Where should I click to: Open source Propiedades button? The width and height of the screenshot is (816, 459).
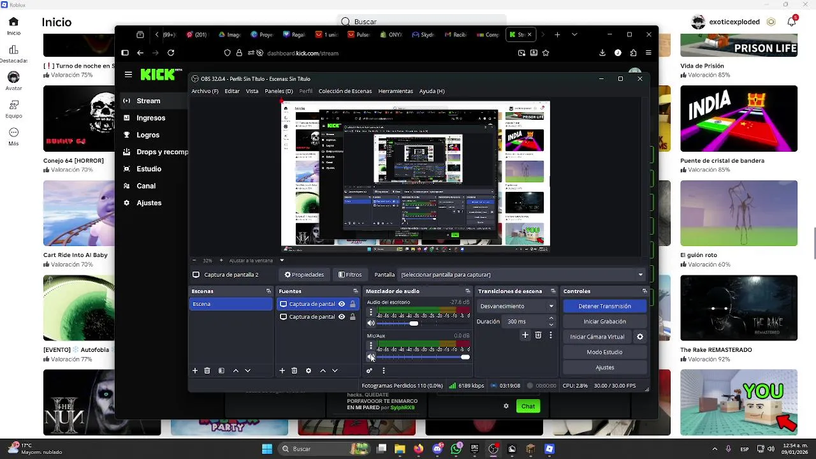[304, 275]
